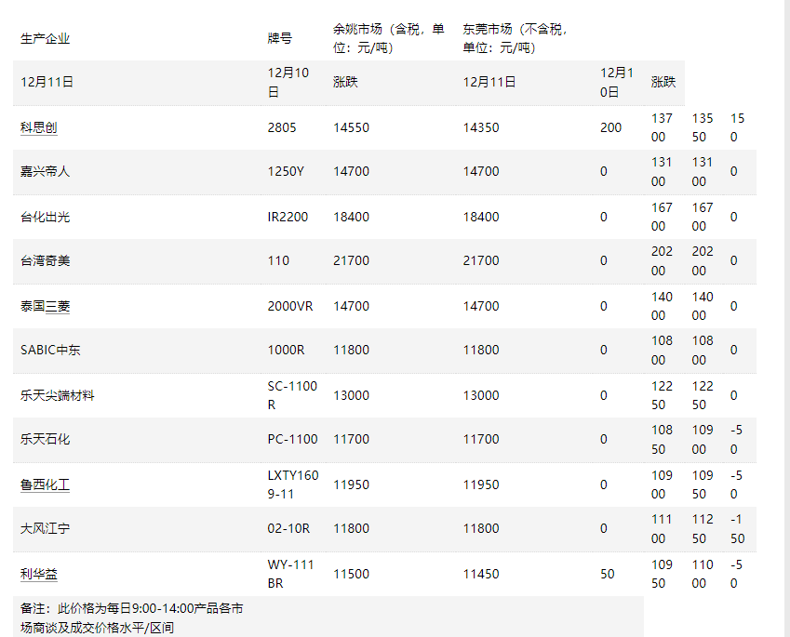Screen dimensions: 790x637
Task: Select the 嘉兴帝人 row name
Action: (x=45, y=171)
